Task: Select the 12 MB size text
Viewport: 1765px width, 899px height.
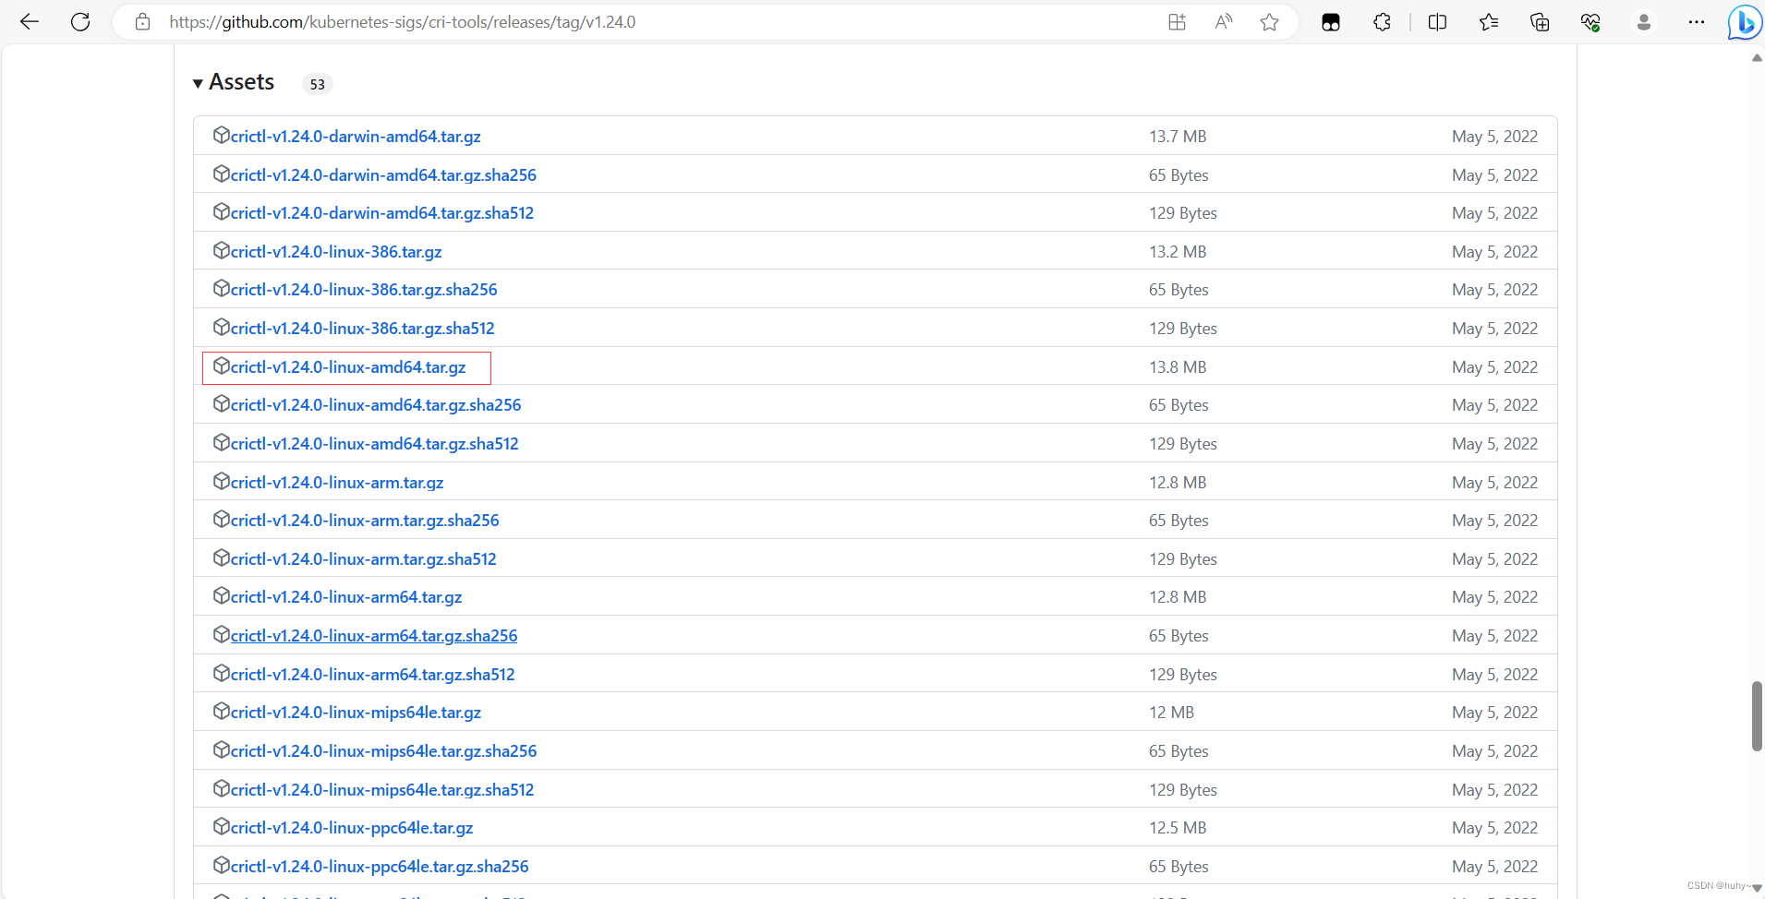Action: (x=1171, y=713)
